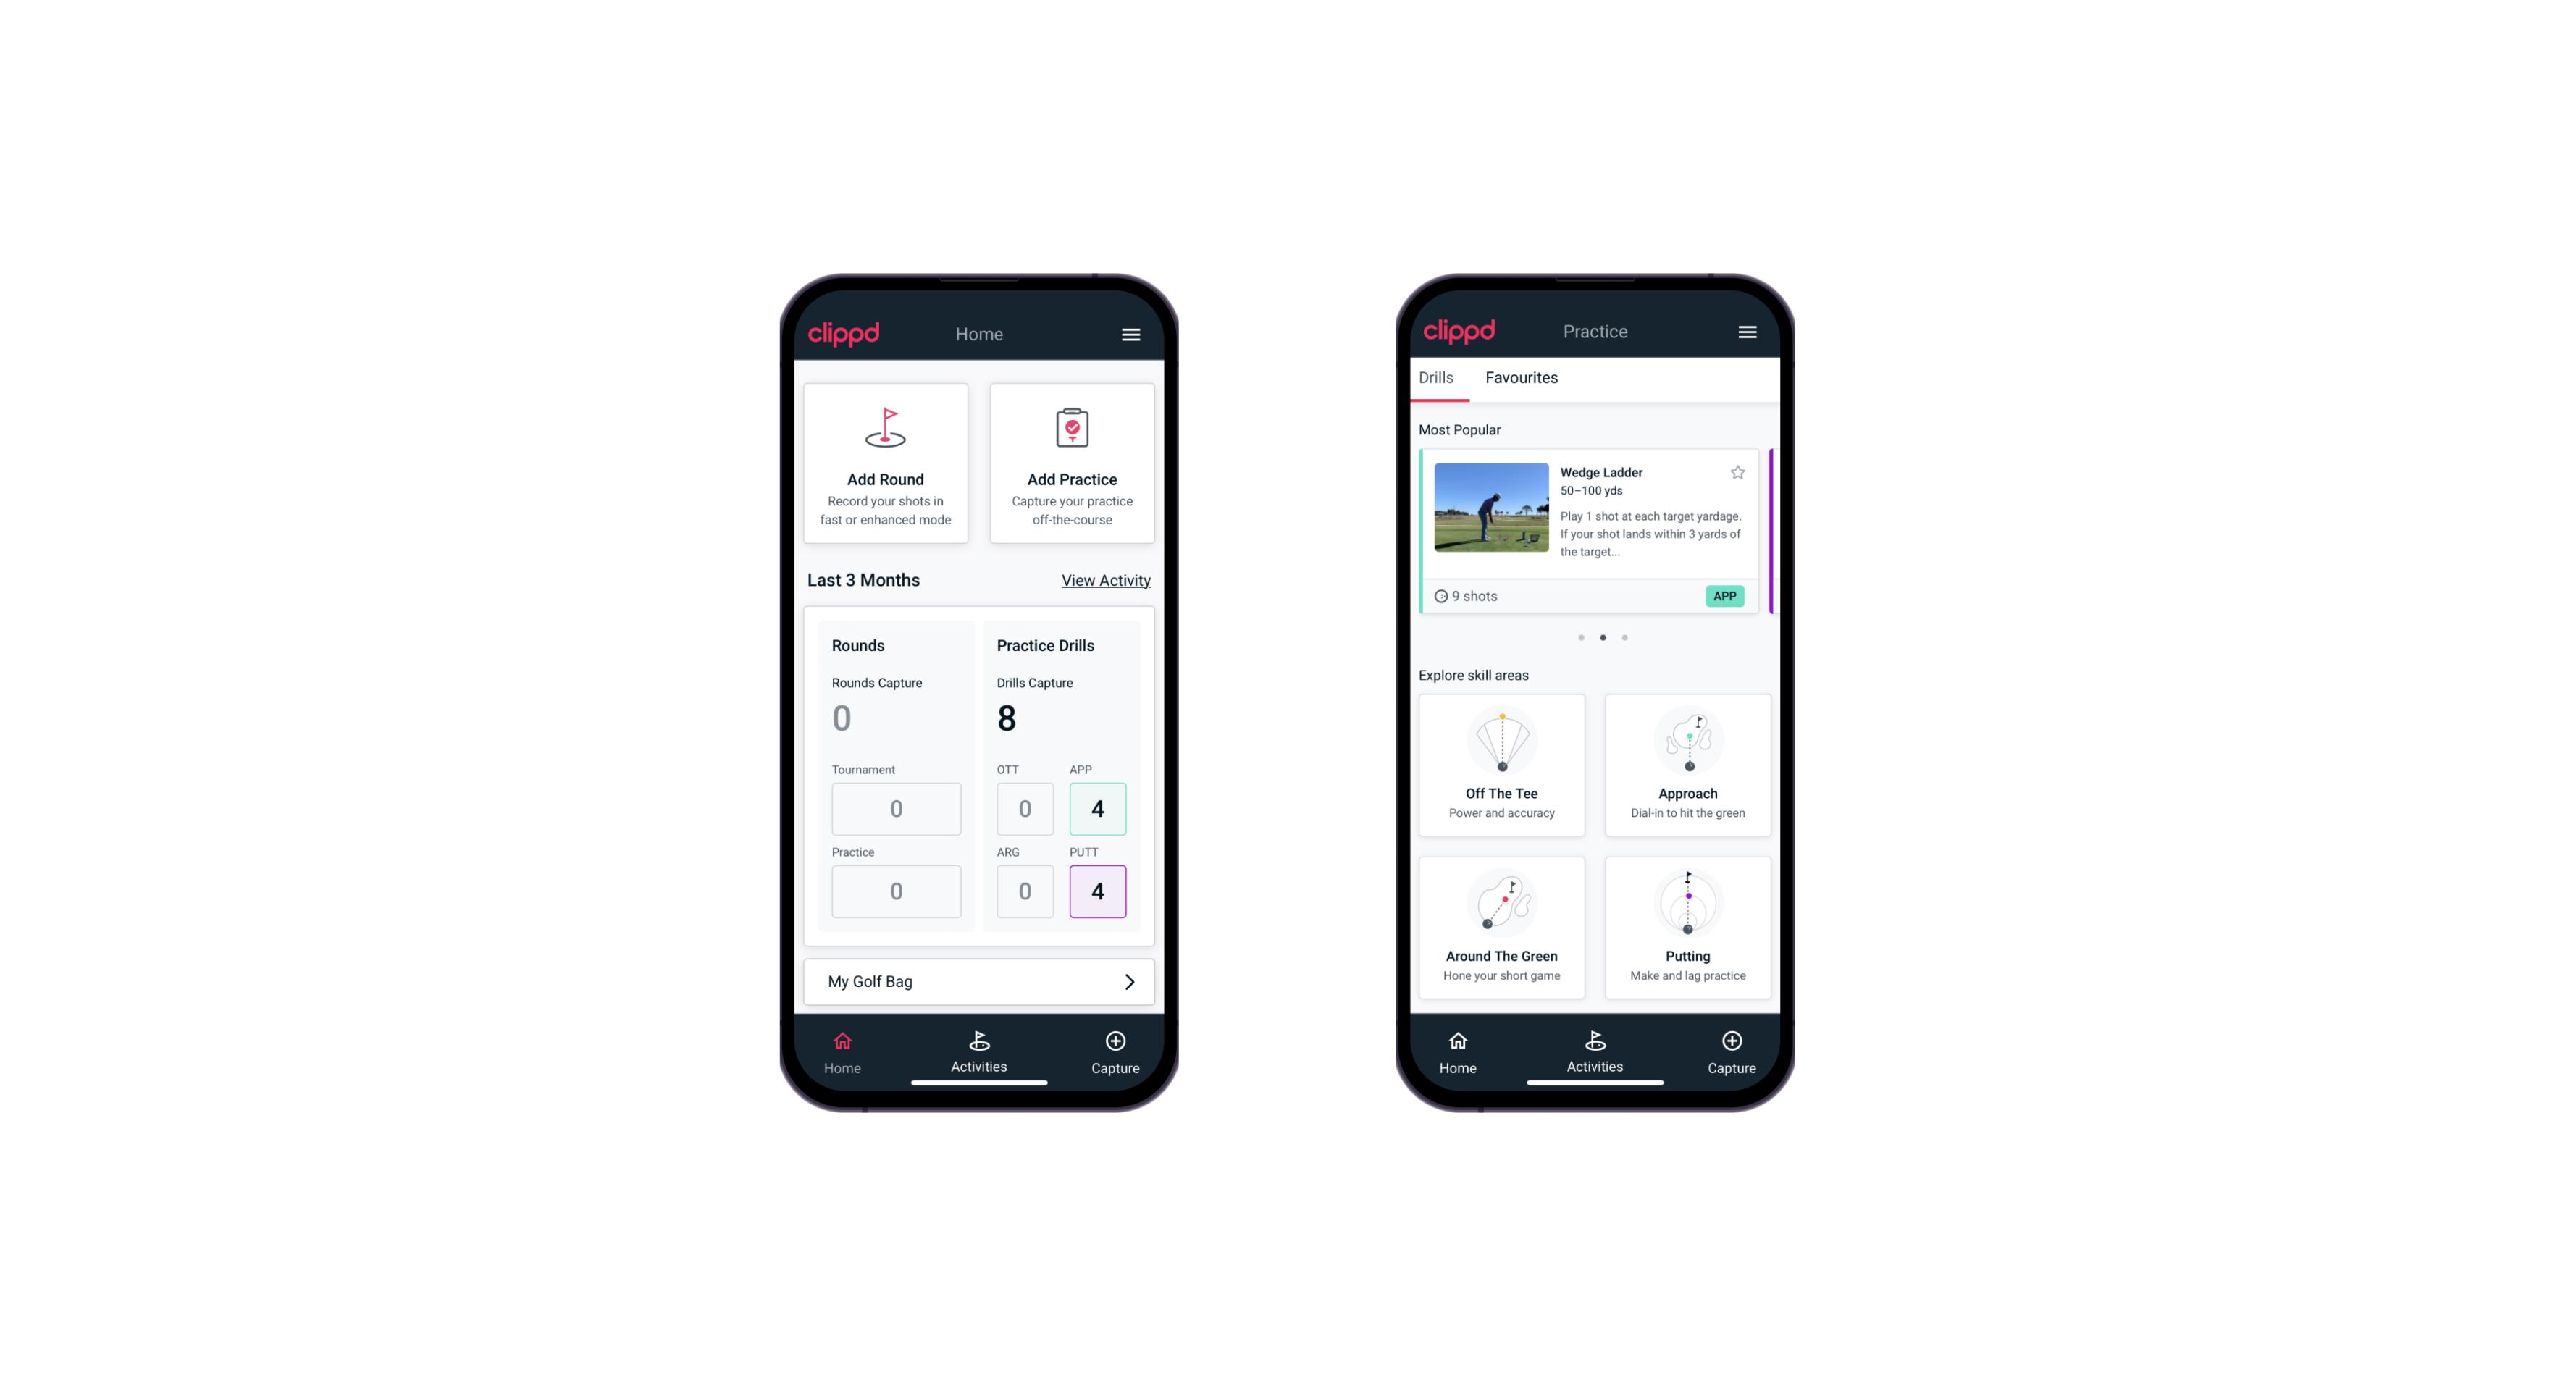This screenshot has width=2576, height=1386.
Task: Tap View Activity link for last 3 months
Action: (x=1104, y=580)
